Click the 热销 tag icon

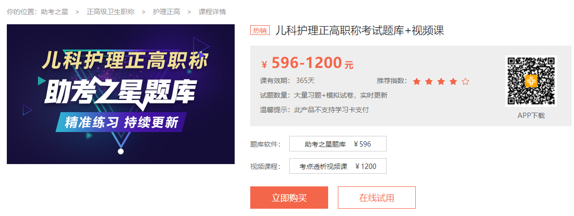[260, 31]
